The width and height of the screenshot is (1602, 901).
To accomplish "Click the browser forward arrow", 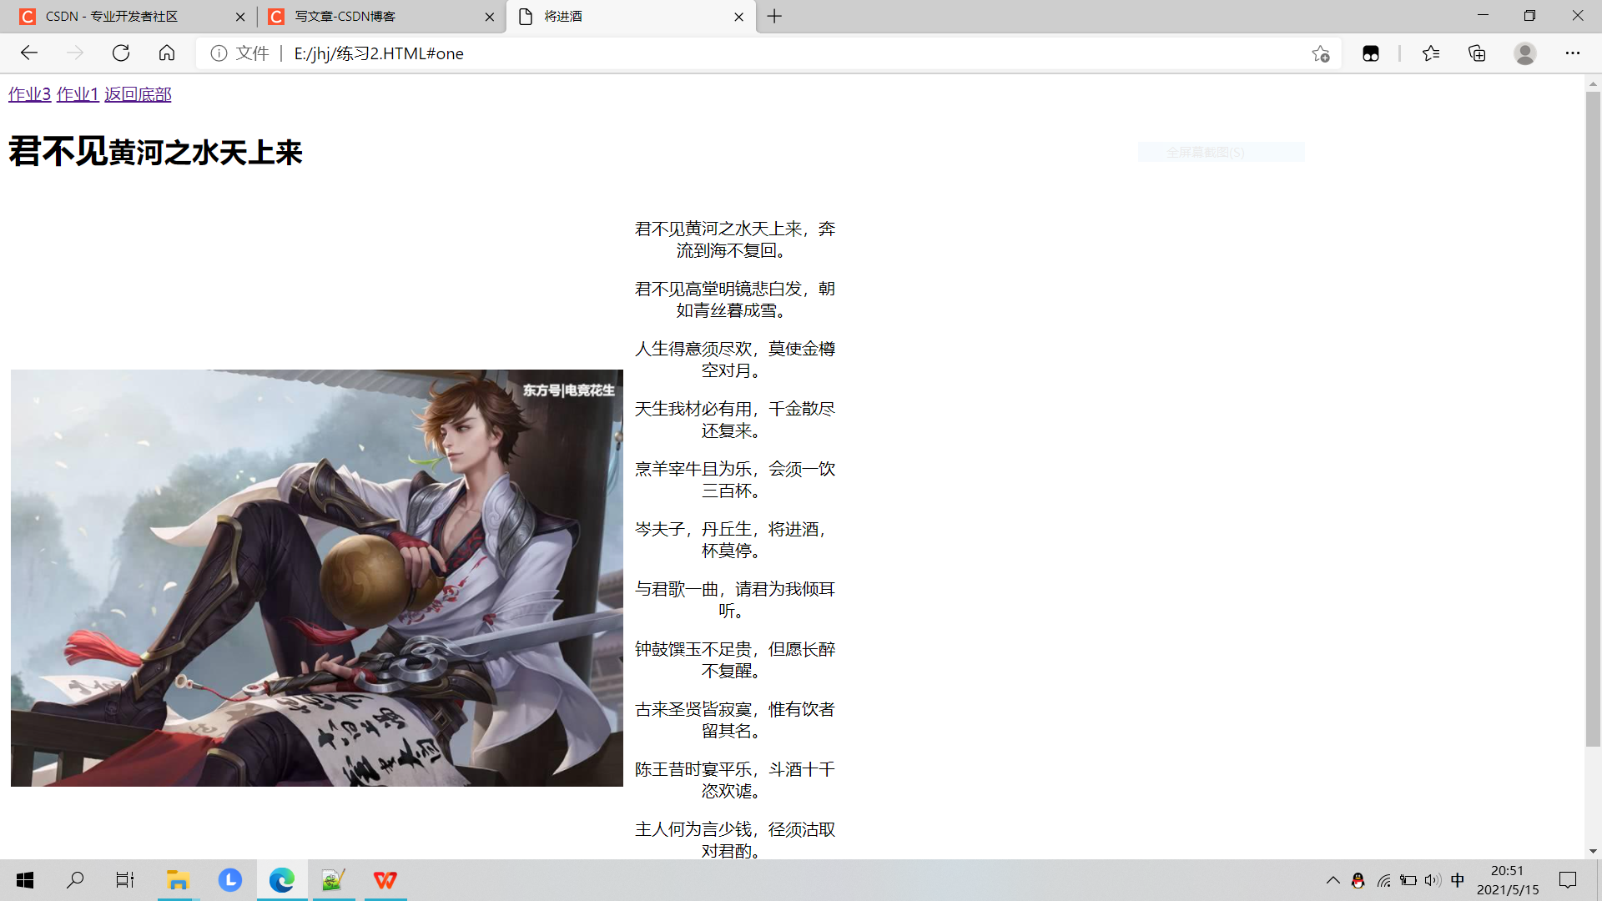I will pyautogui.click(x=75, y=53).
